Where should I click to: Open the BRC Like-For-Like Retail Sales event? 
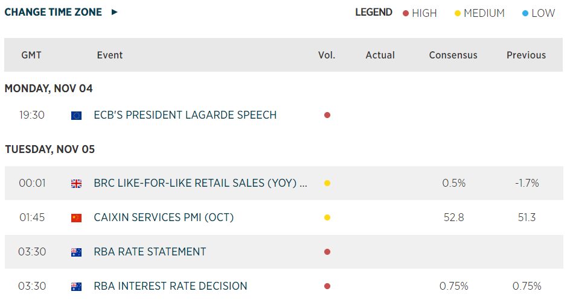[x=200, y=183]
